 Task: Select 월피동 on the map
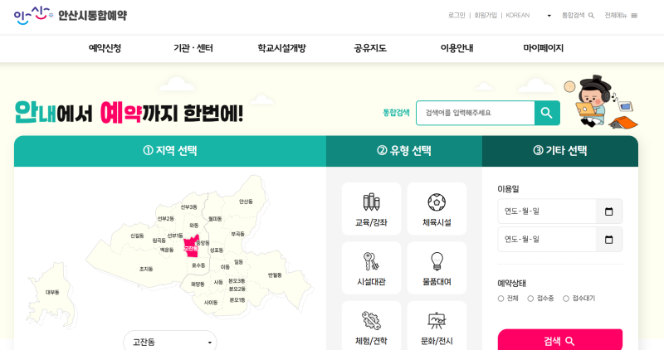215,219
